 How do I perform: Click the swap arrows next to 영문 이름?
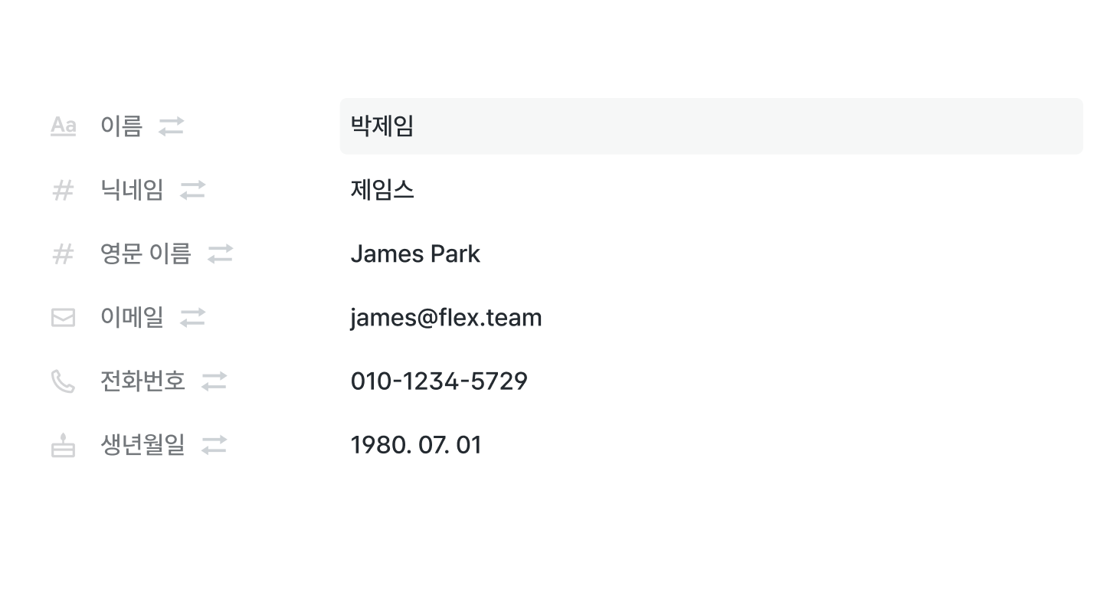click(221, 254)
